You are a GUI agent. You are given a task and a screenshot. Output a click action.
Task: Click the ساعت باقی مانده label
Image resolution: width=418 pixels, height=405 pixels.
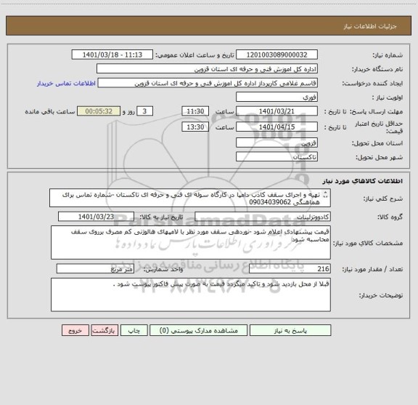pyautogui.click(x=50, y=111)
